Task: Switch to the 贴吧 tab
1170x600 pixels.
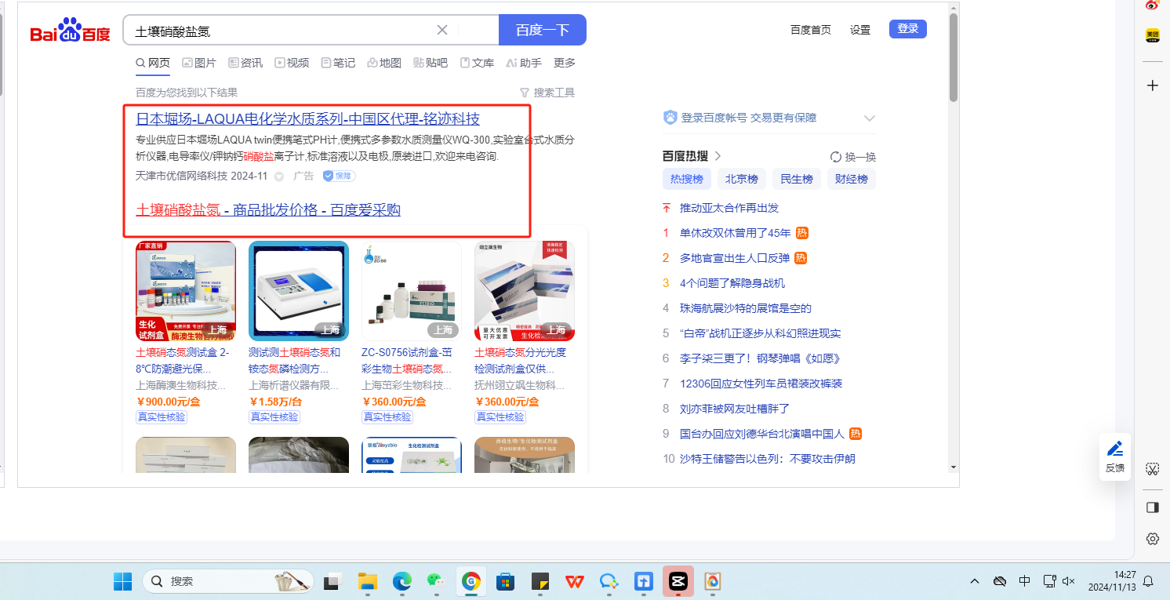Action: tap(431, 63)
